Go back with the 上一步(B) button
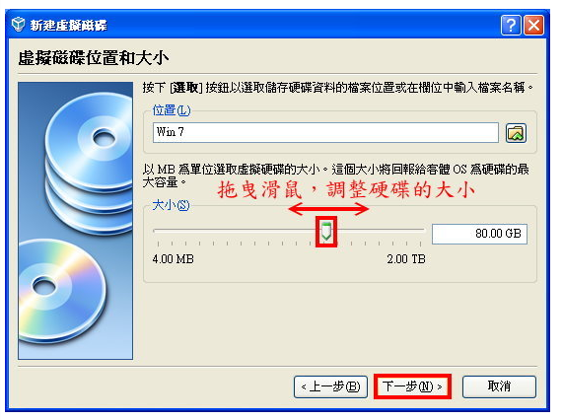 (330, 386)
